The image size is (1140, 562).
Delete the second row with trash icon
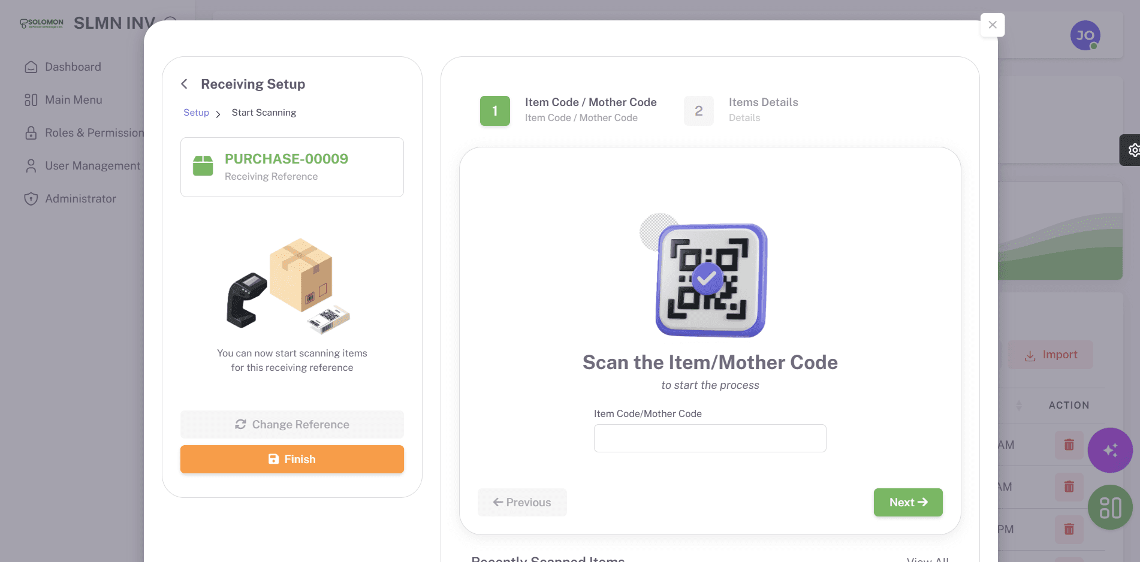point(1069,487)
